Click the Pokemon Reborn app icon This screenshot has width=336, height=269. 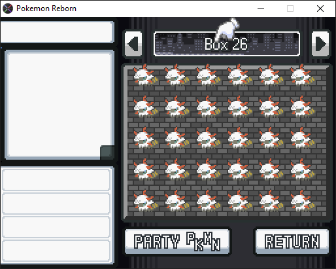tap(8, 9)
